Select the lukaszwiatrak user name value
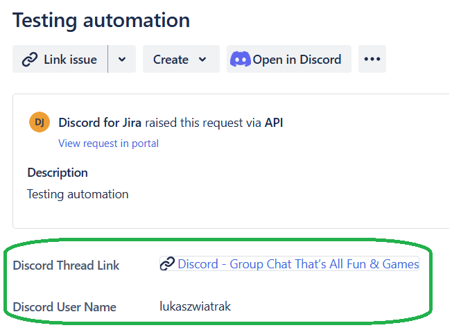 click(195, 306)
